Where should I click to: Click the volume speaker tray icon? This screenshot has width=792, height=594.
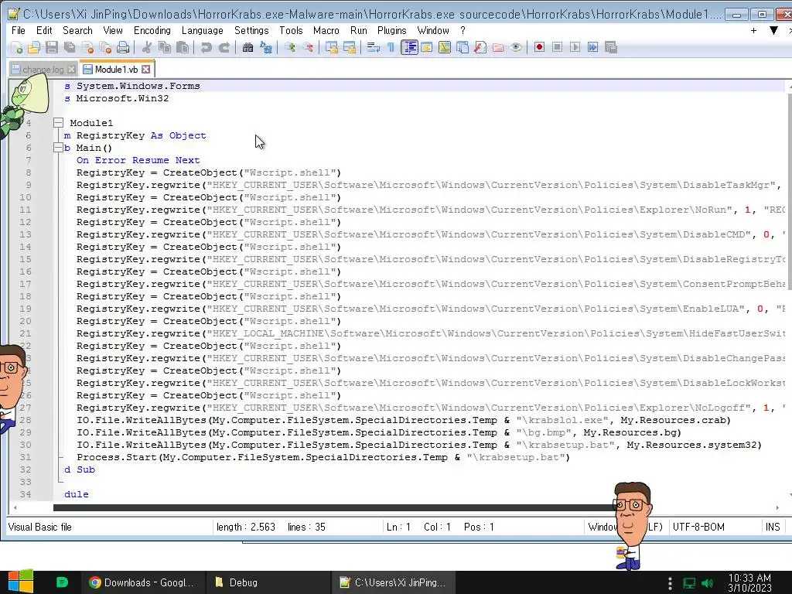708,583
